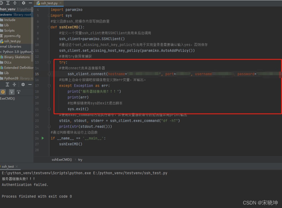This screenshot has width=282, height=208.
Task: Click the sshExeCMD() breadcrumb
Action: tap(62, 160)
